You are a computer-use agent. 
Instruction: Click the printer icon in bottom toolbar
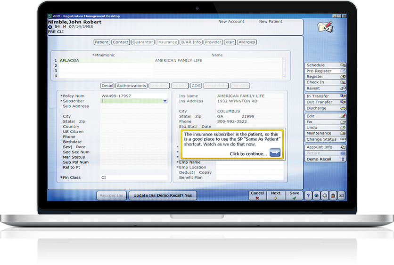(325, 195)
